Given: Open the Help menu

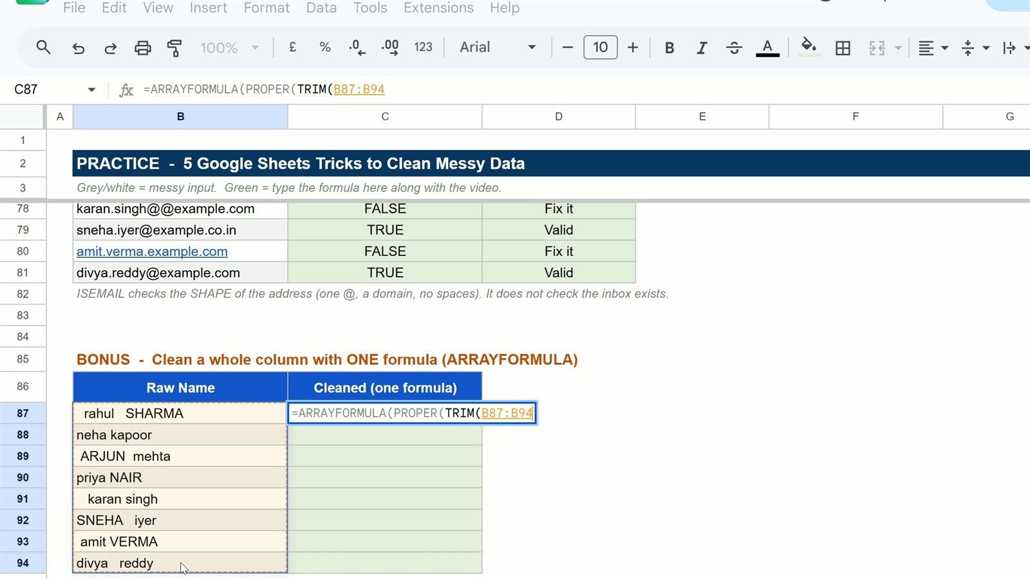Looking at the screenshot, I should pos(504,8).
